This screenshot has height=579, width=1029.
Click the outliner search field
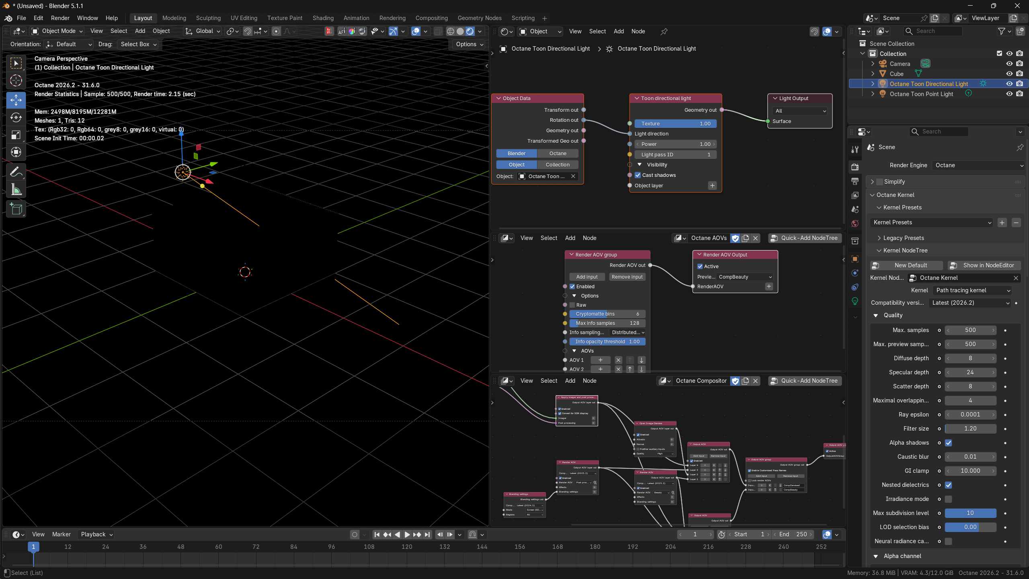(933, 31)
